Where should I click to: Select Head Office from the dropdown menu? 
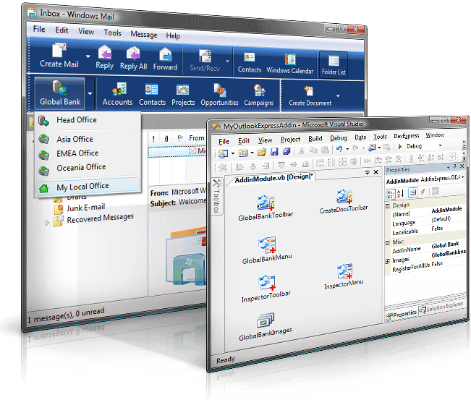(x=88, y=120)
